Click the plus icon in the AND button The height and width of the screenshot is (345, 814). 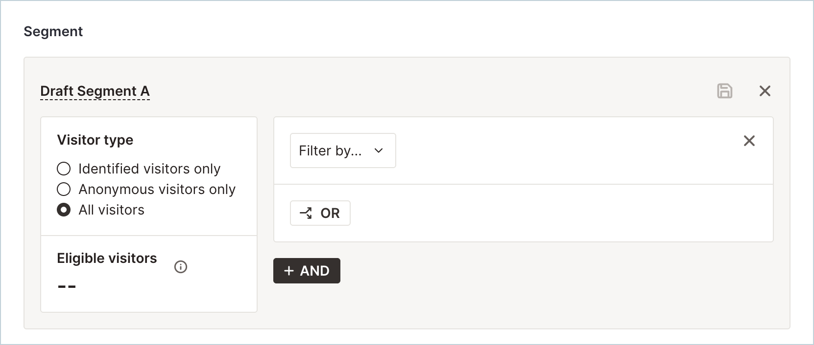289,271
